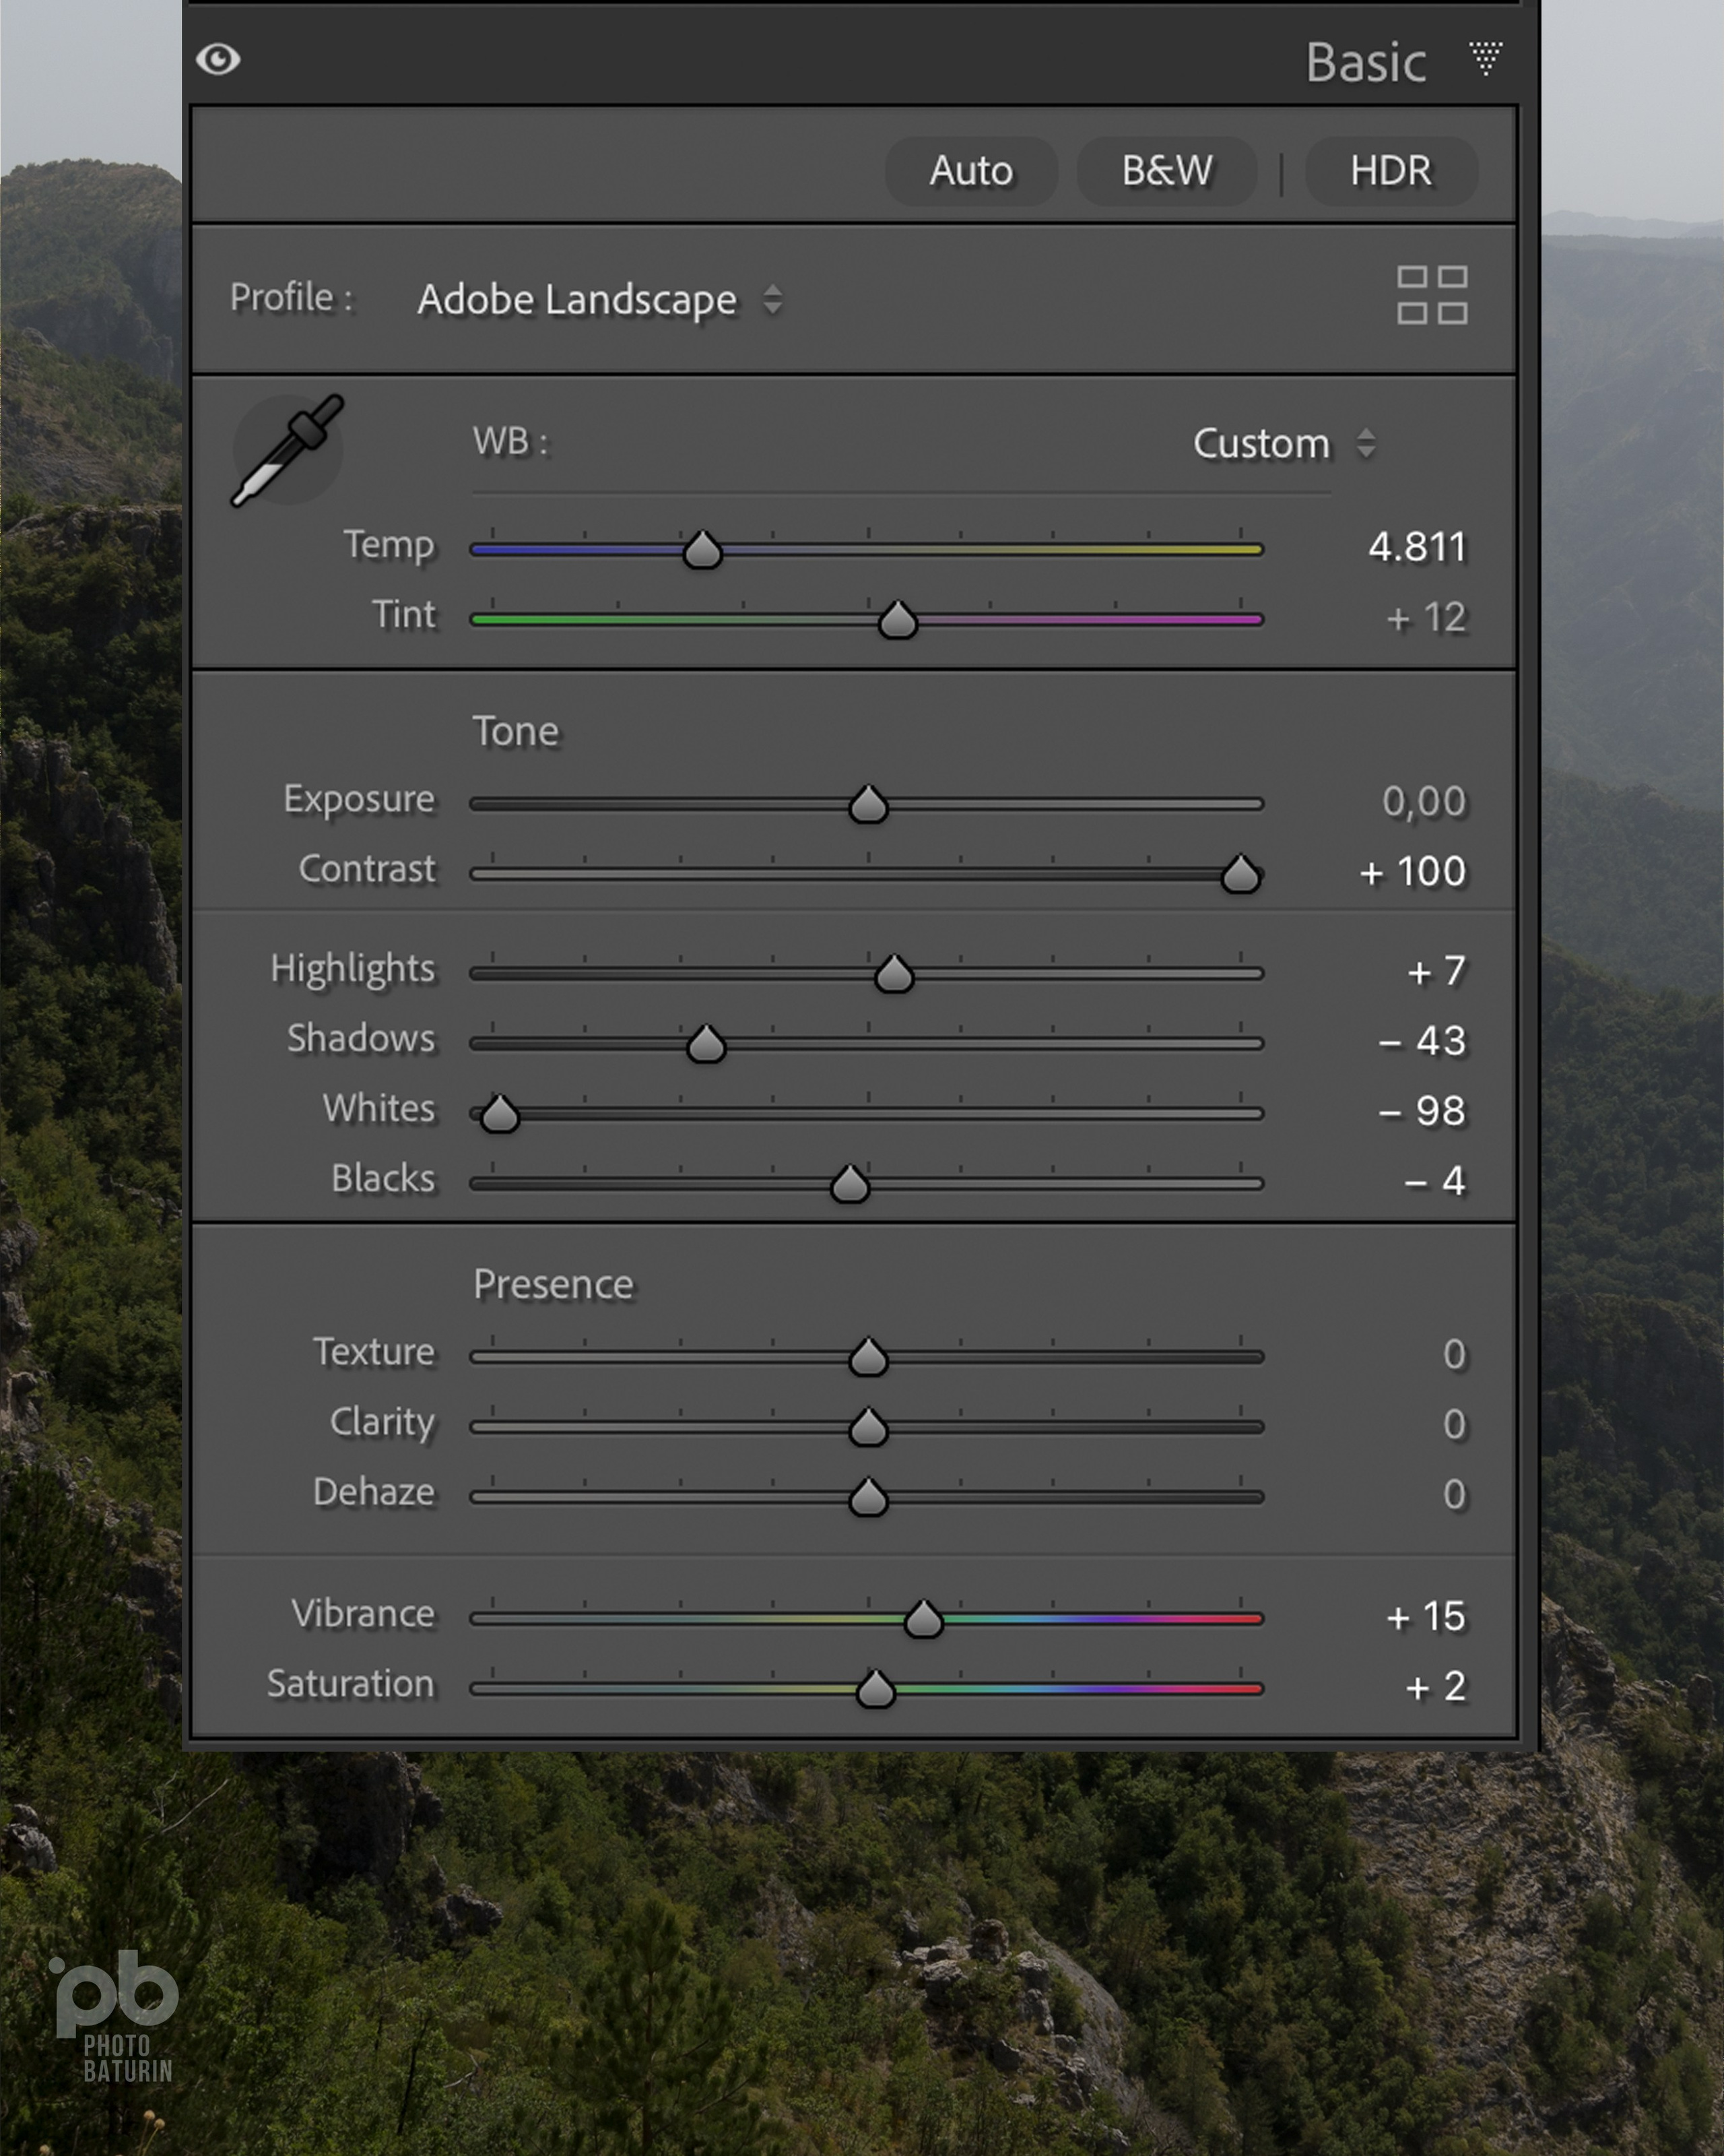The image size is (1724, 2156).
Task: Click the Highlights value + 7 field
Action: (1436, 971)
